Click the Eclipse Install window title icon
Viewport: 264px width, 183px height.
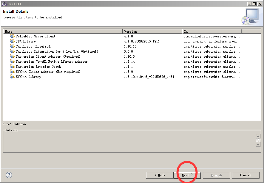[x=4, y=4]
